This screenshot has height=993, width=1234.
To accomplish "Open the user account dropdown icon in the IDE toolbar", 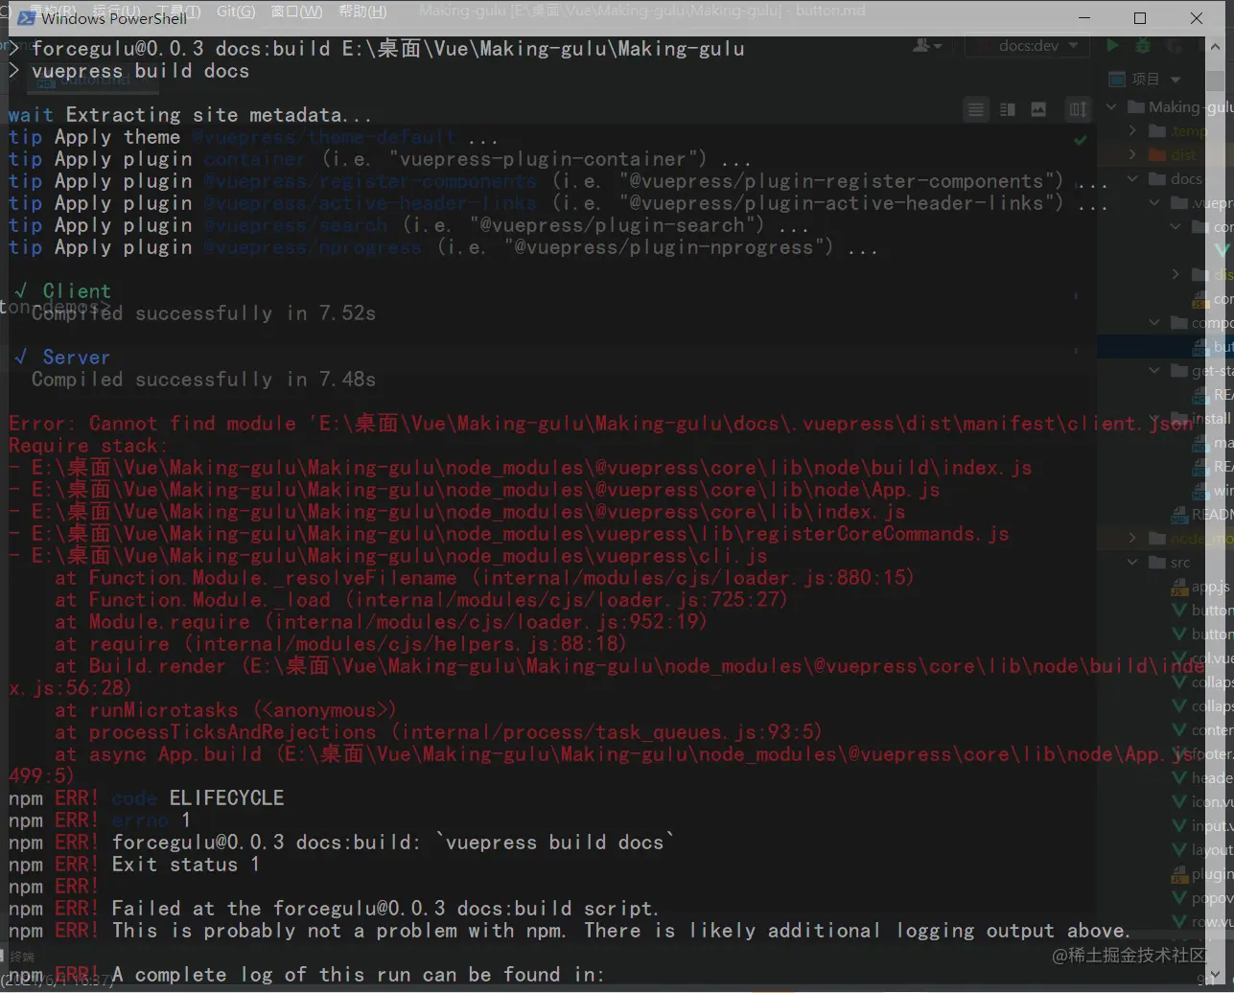I will tap(927, 45).
